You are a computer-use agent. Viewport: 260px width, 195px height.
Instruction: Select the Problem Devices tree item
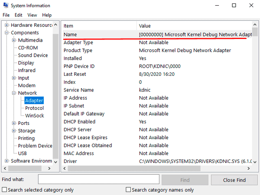35,146
